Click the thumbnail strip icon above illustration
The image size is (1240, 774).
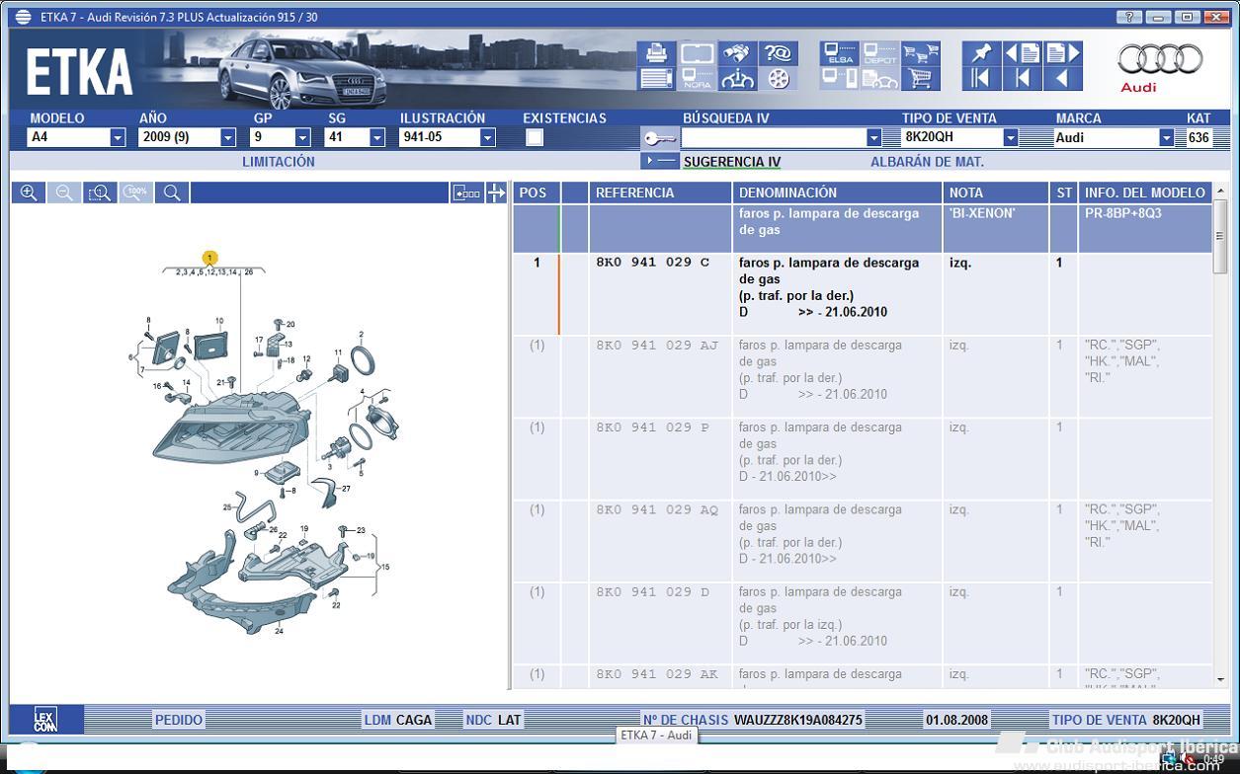tap(466, 193)
